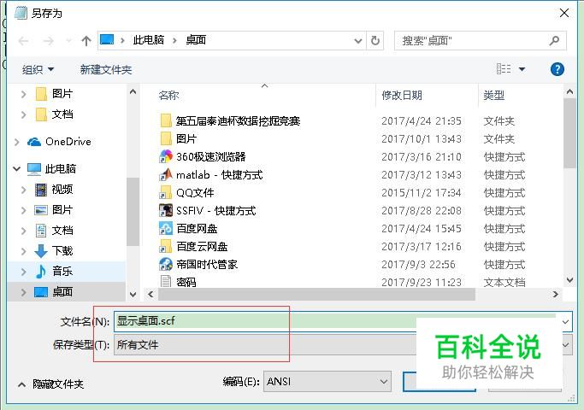Go back with the left arrow
The image size is (584, 410).
tap(23, 40)
